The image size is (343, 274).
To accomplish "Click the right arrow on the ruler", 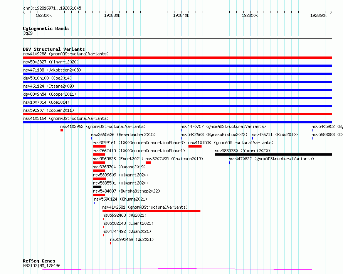I will coord(331,12).
